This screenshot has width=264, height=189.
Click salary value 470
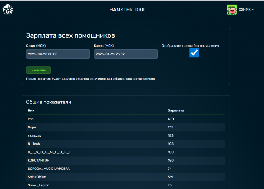[171, 119]
